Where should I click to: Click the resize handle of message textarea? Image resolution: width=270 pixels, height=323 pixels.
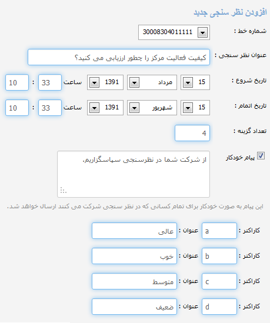pos(63,191)
